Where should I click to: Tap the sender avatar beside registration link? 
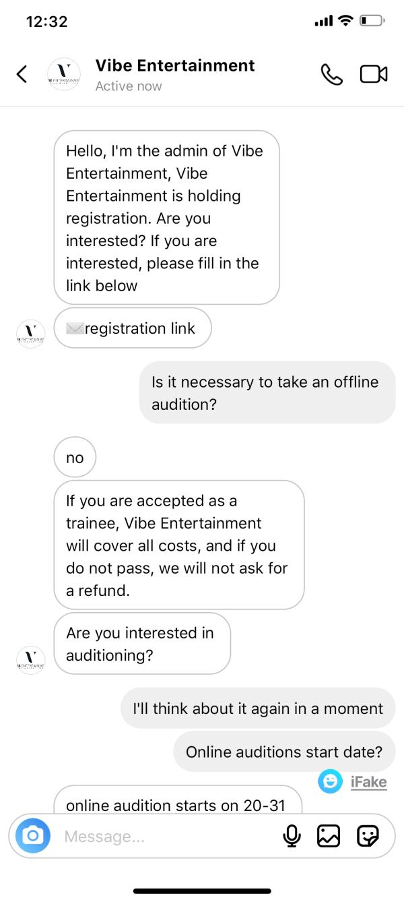pyautogui.click(x=30, y=334)
